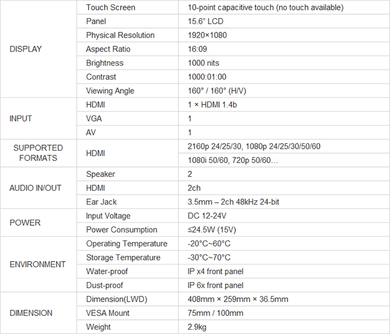
Task: Select the DC 12-24V input voltage value
Action: point(207,215)
